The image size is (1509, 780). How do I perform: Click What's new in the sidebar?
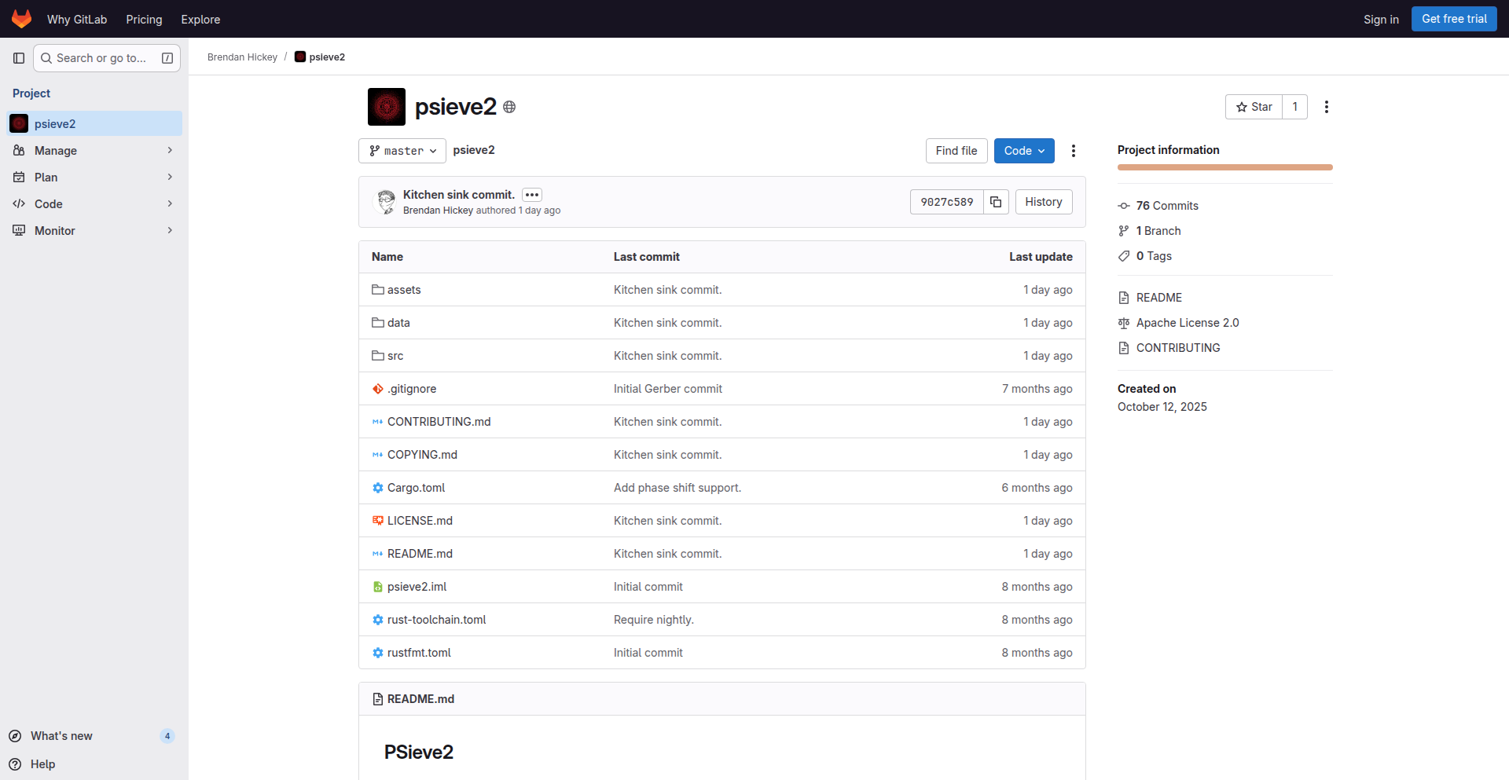[61, 736]
